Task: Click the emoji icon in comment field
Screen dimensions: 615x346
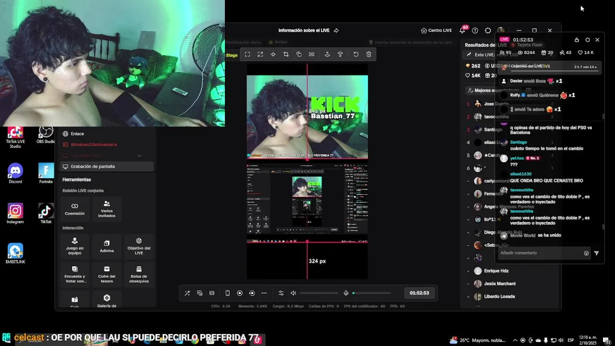Action: click(586, 253)
